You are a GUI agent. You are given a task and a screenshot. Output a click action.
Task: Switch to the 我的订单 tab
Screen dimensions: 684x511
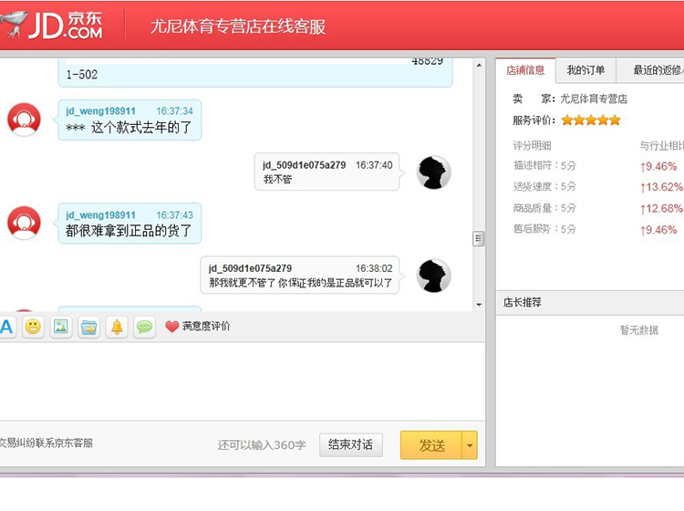(586, 70)
